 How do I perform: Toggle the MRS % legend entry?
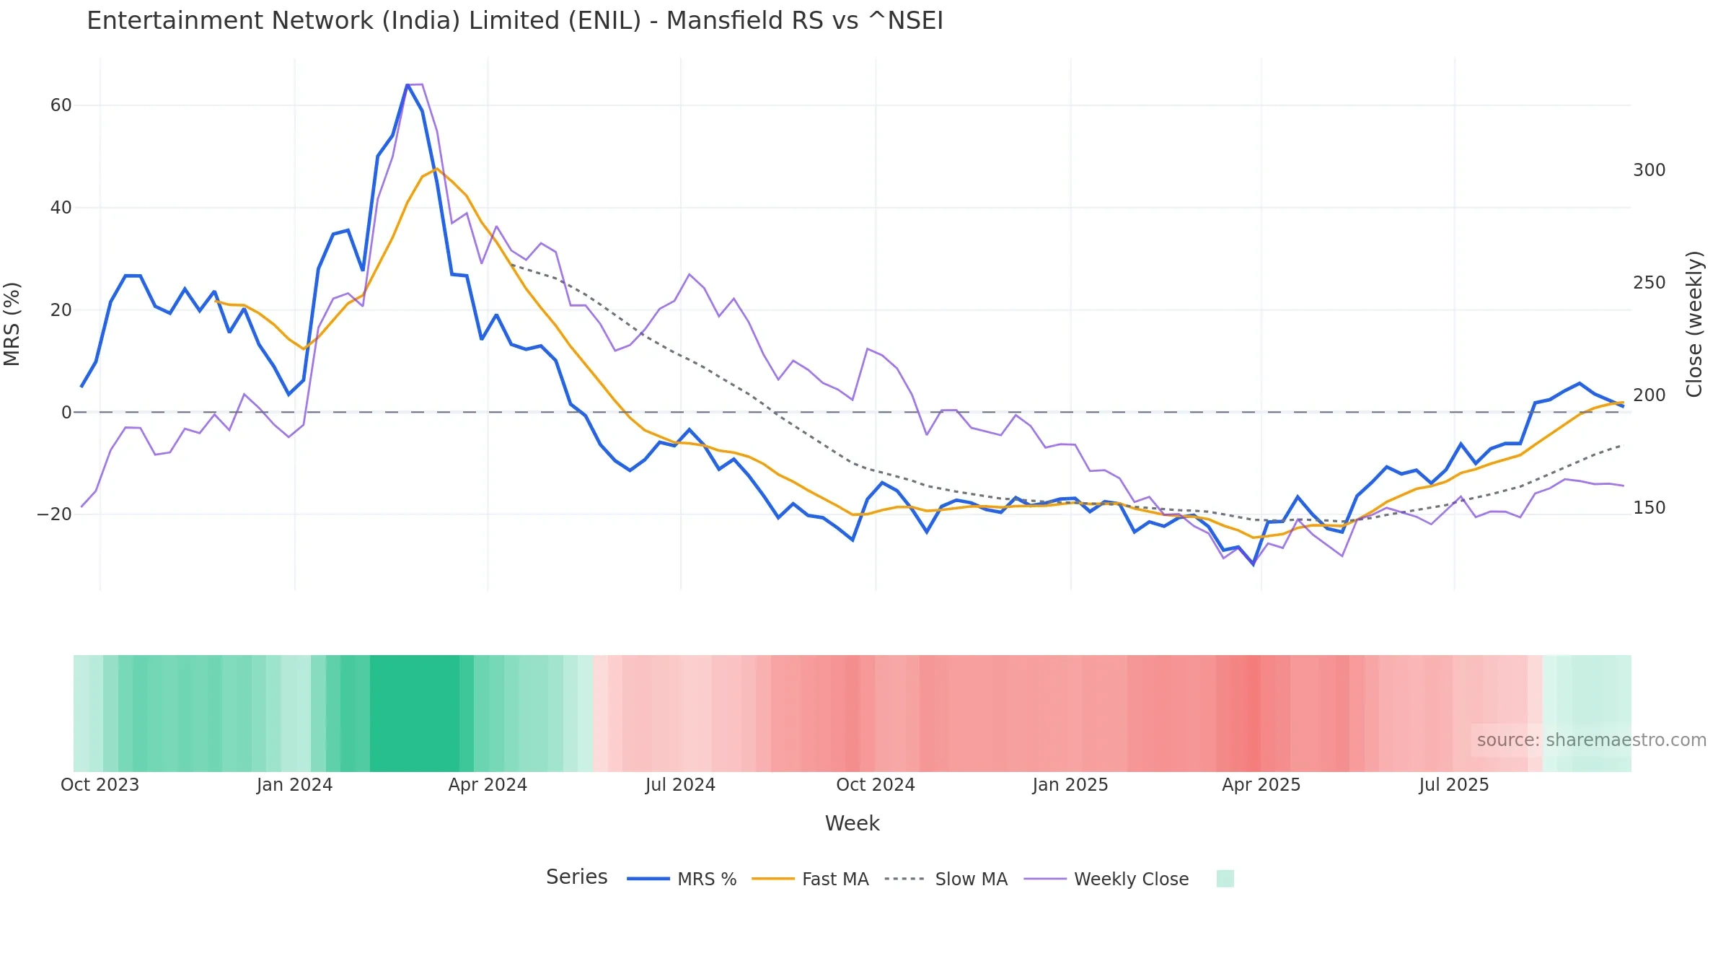[682, 879]
